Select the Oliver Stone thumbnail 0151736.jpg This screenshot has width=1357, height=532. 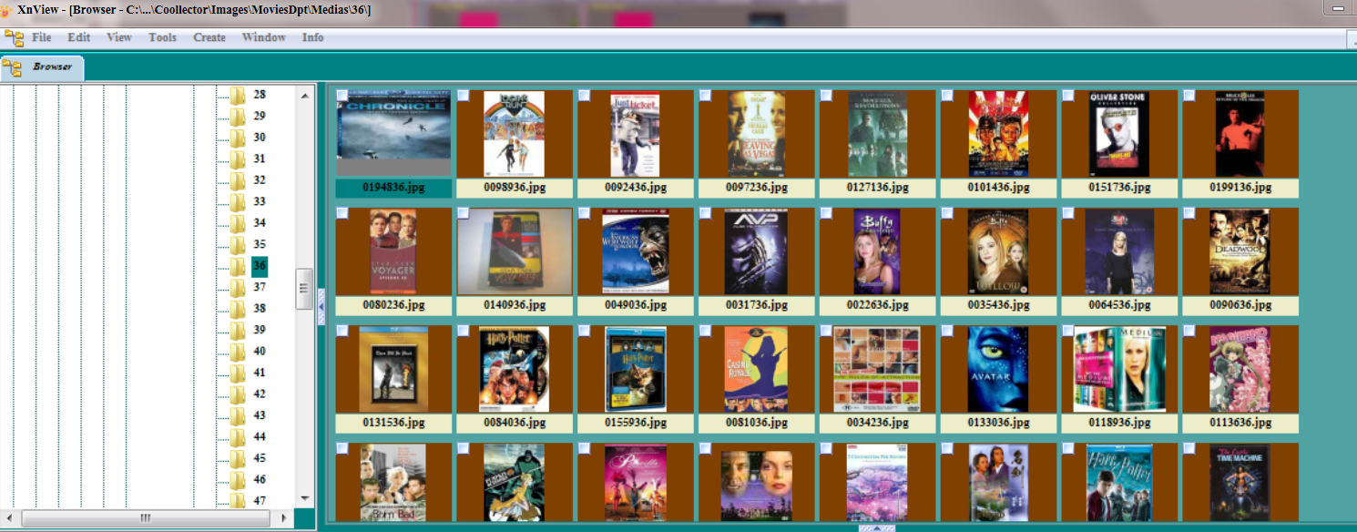[x=1119, y=134]
